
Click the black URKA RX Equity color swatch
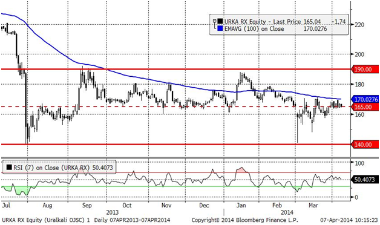[220, 22]
